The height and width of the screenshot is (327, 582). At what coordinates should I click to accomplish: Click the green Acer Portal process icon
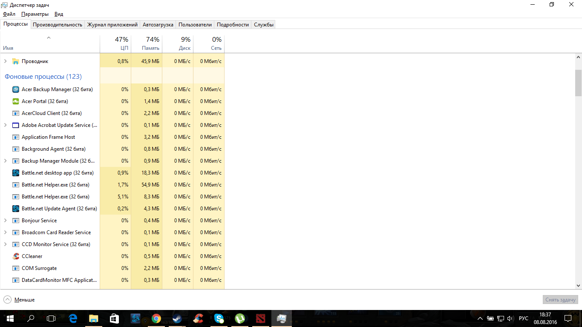click(16, 101)
